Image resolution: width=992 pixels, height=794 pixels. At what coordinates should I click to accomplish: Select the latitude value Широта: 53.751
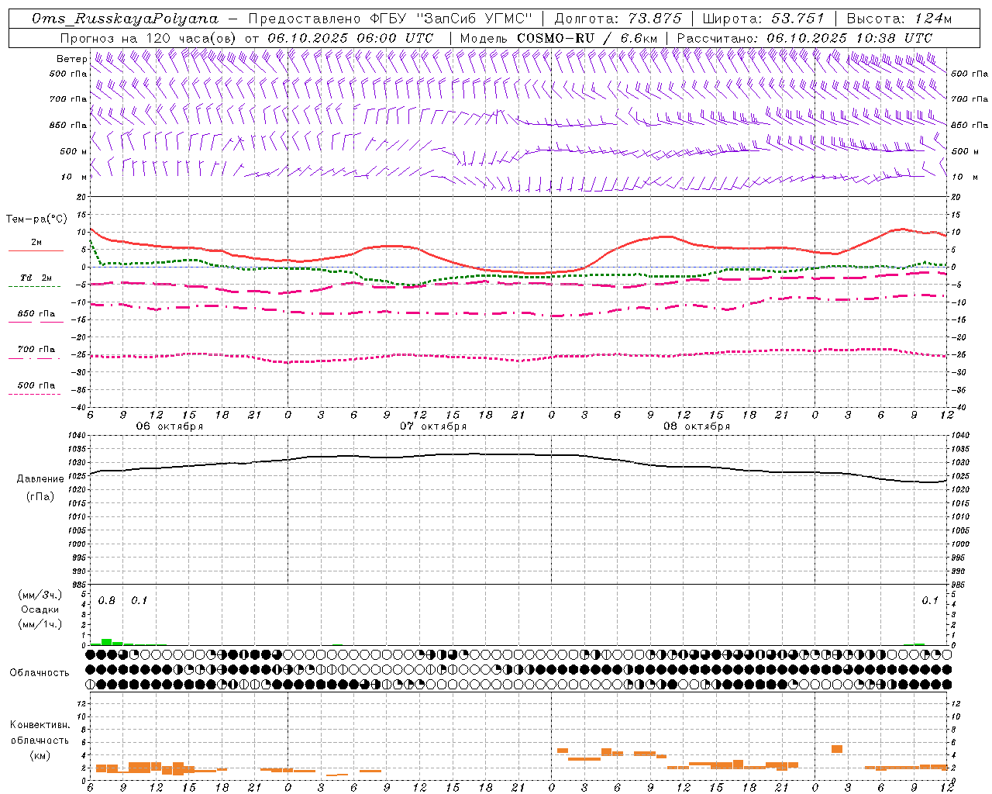coord(764,19)
